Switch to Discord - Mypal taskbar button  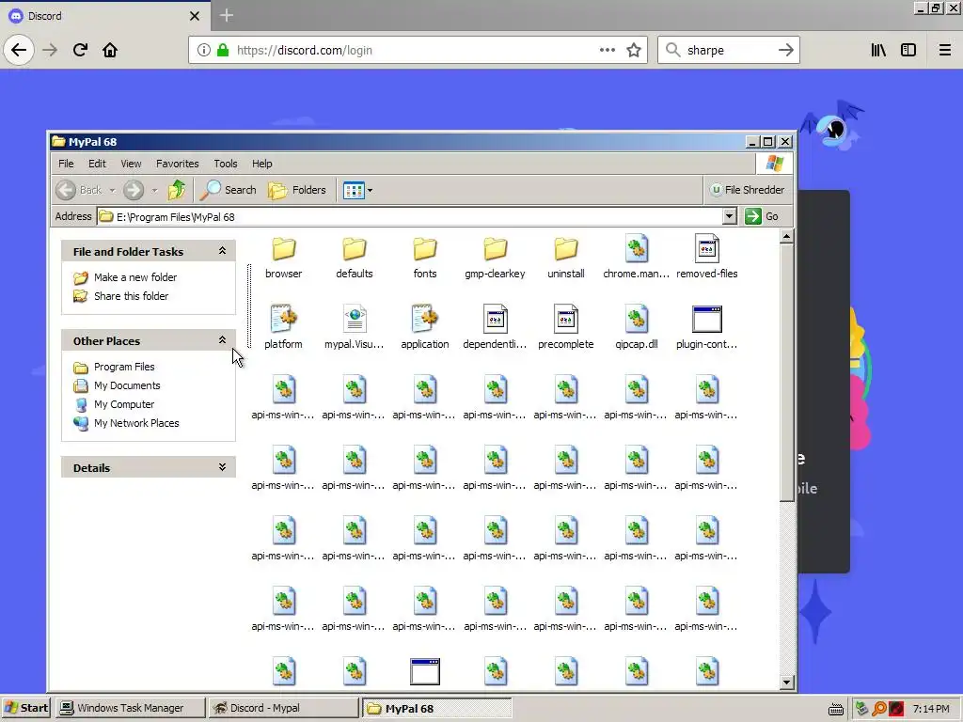pos(283,708)
